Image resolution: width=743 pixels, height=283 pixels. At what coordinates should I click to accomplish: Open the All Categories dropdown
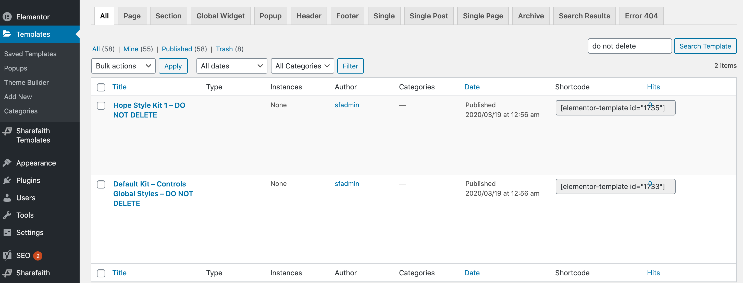302,66
